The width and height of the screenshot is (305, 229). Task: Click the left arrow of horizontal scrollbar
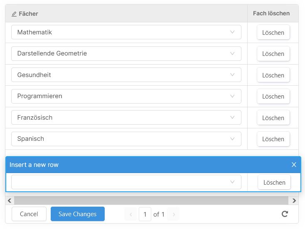click(x=10, y=200)
